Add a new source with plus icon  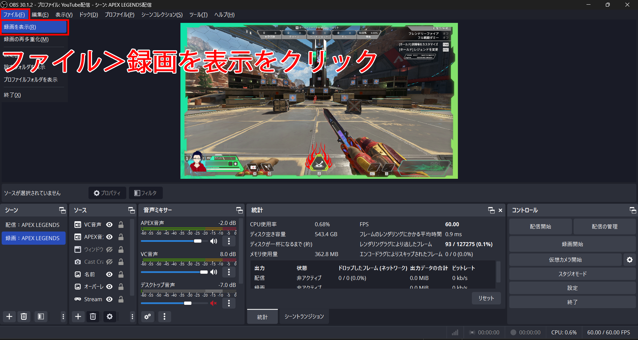(78, 316)
